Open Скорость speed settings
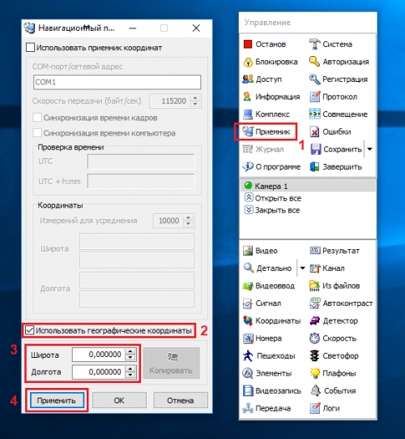Image resolution: width=405 pixels, height=439 pixels. (x=333, y=338)
